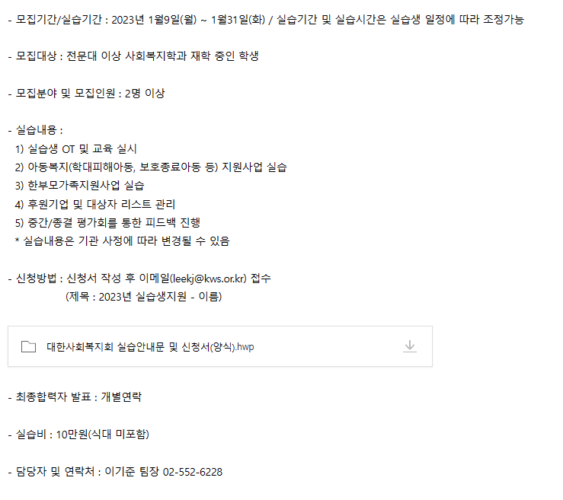Click the folder icon beside the hwp attachment
This screenshot has width=563, height=500.
click(x=29, y=347)
